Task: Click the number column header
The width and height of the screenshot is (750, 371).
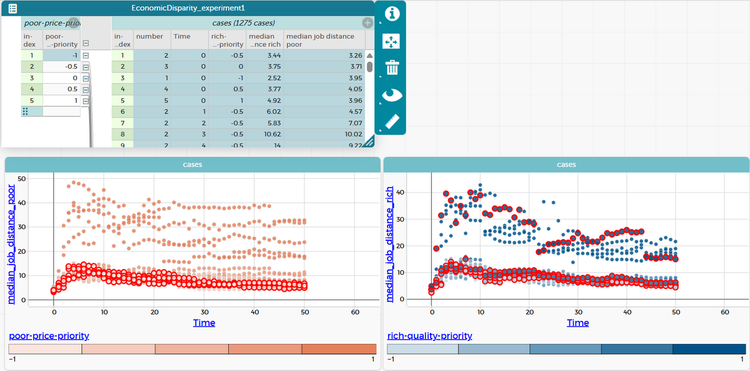Action: tap(149, 36)
